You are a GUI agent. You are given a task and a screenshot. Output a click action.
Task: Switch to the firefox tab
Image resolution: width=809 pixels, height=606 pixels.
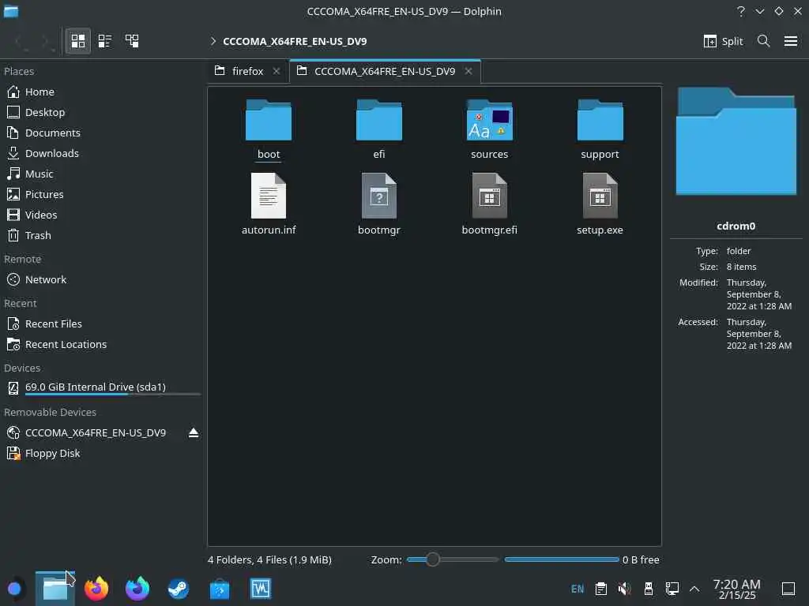coord(247,71)
